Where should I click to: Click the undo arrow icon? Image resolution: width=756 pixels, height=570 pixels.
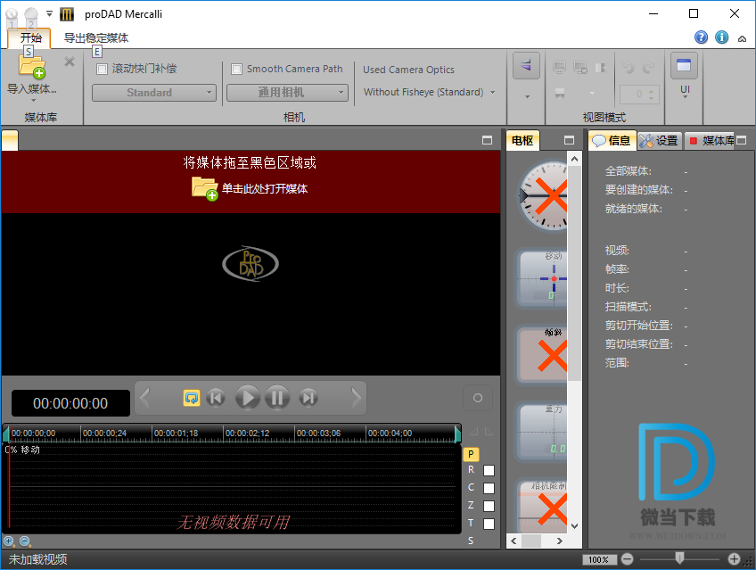pyautogui.click(x=628, y=68)
